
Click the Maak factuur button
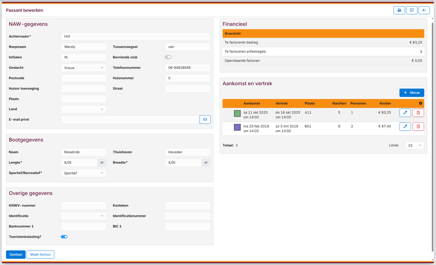pyautogui.click(x=40, y=255)
